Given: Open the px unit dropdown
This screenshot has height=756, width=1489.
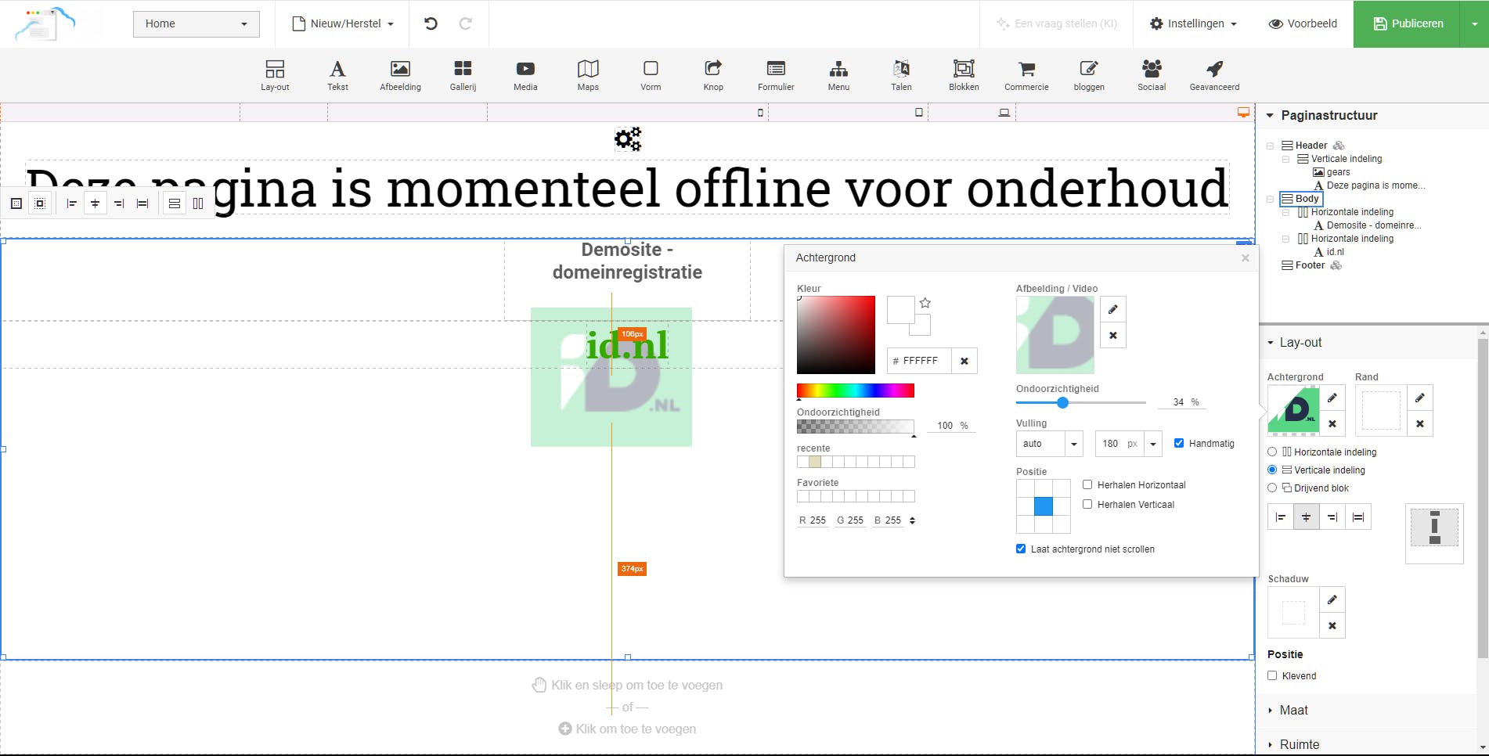Looking at the screenshot, I should [x=1152, y=444].
